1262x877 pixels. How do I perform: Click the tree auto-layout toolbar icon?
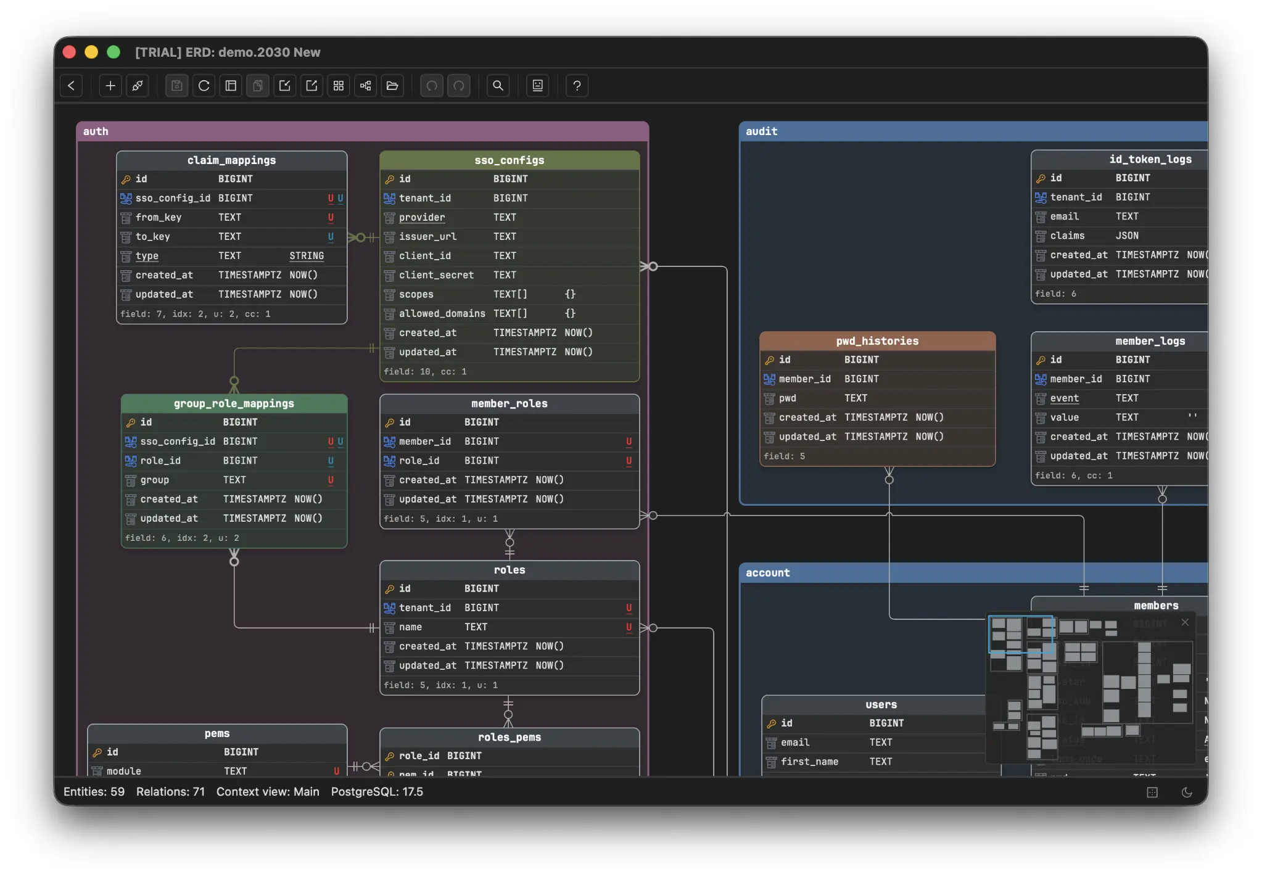pyautogui.click(x=366, y=86)
